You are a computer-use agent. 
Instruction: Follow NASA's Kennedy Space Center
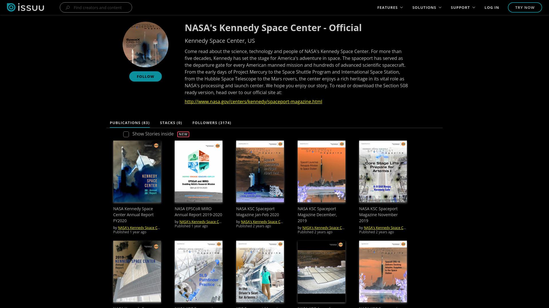coord(146,76)
